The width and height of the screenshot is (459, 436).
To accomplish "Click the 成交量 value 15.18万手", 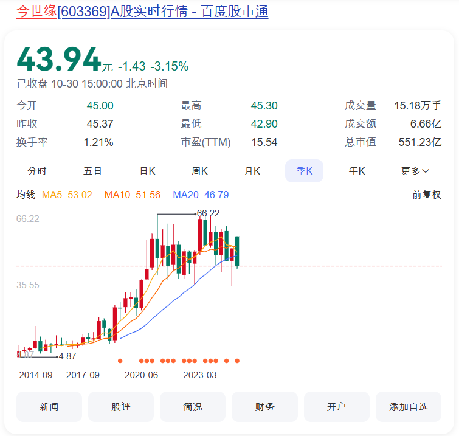I will tap(418, 106).
